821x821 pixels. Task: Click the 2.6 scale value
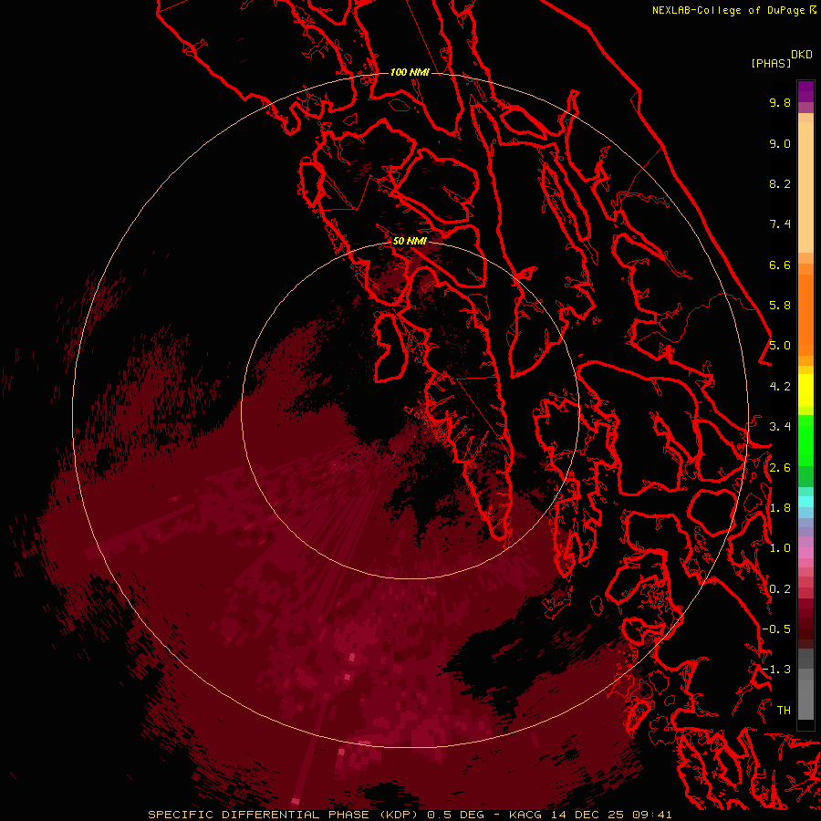point(780,468)
